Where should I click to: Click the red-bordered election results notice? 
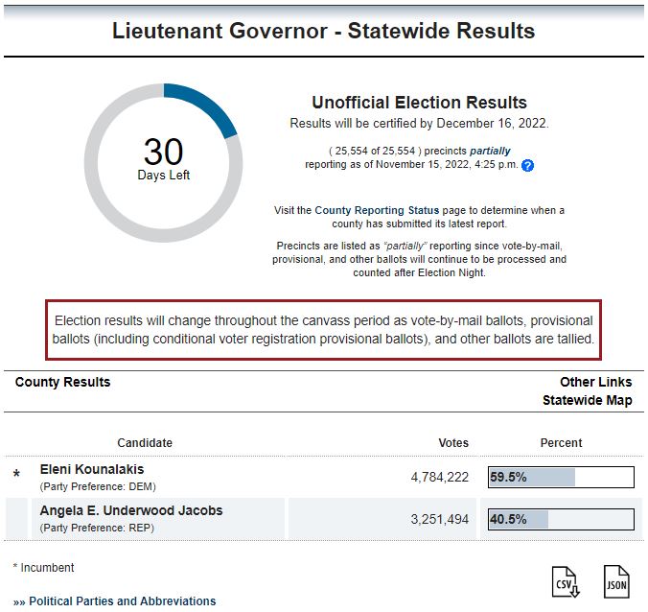[x=323, y=330]
